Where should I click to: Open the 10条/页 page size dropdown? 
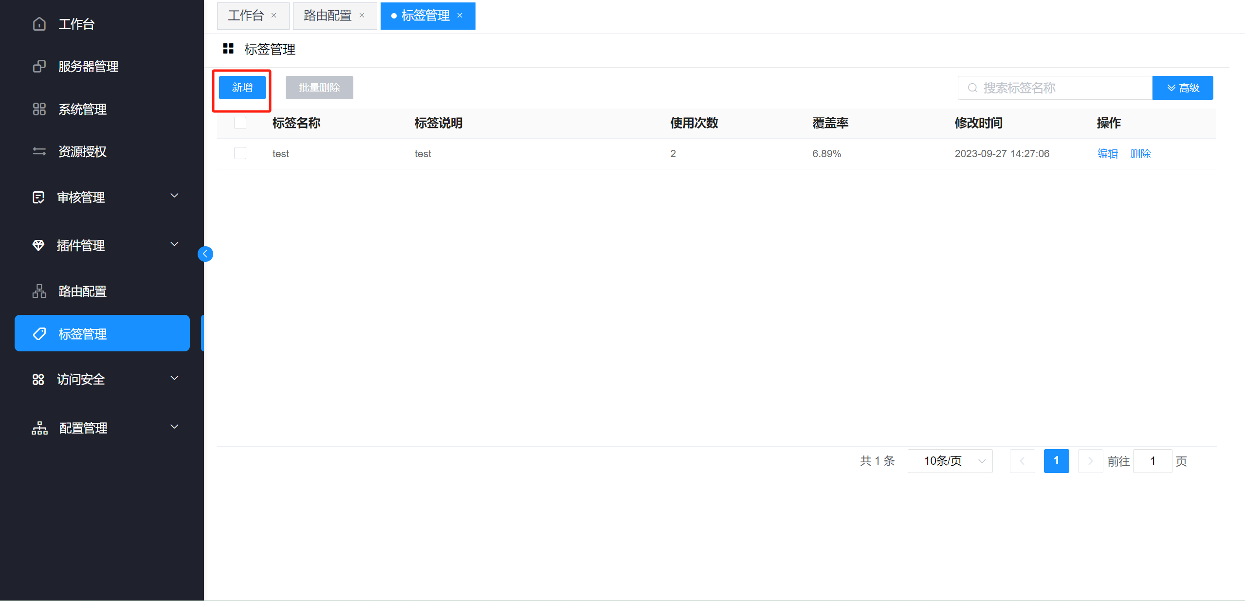(x=950, y=461)
